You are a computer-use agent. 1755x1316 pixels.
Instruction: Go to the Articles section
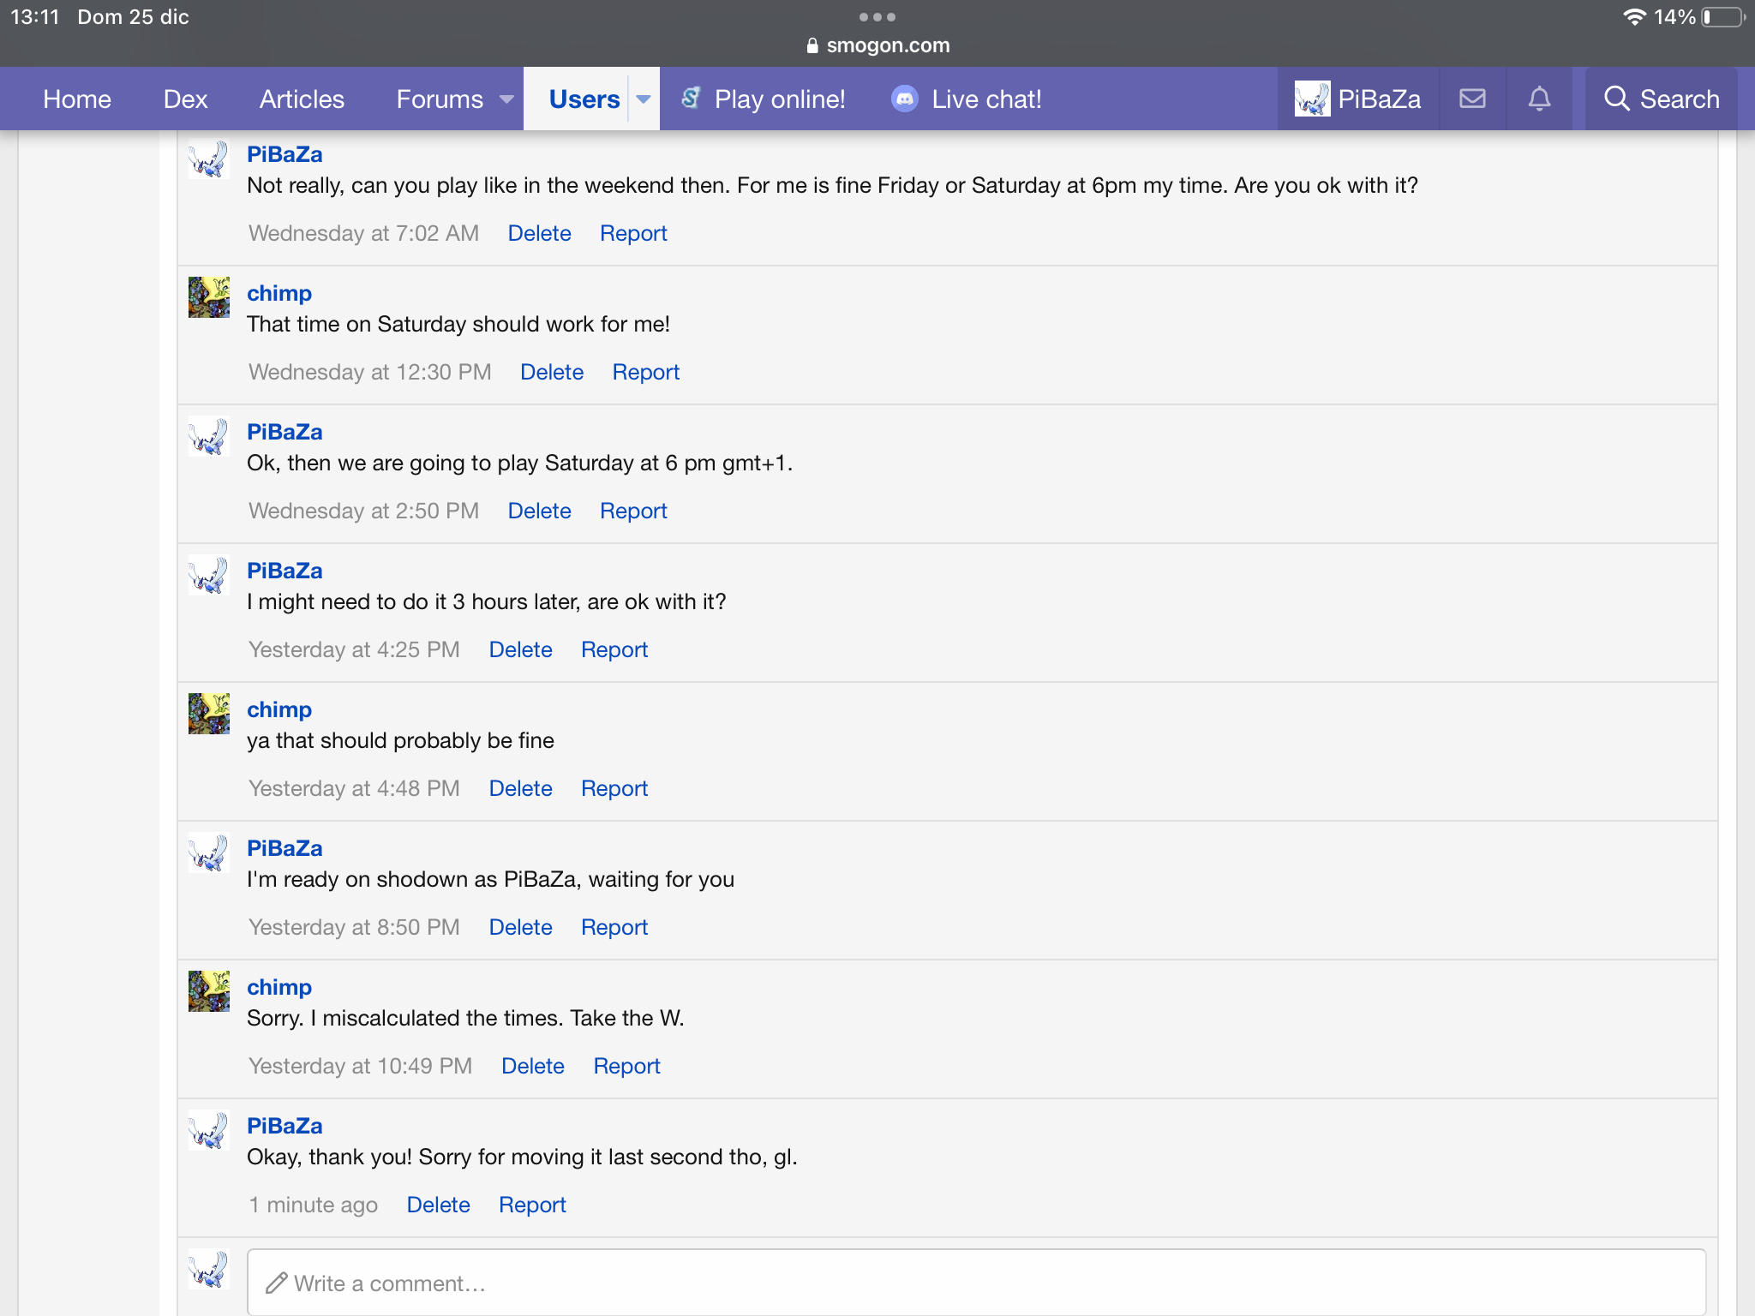pos(302,99)
